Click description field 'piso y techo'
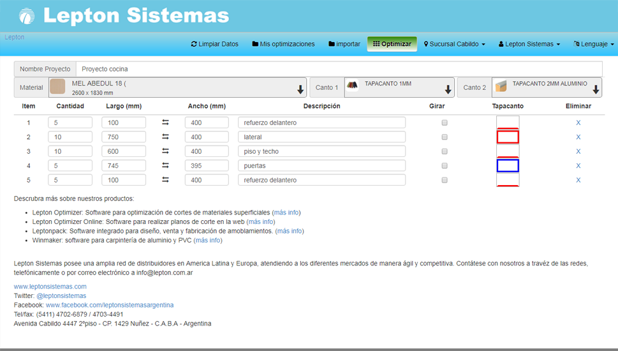 321,151
